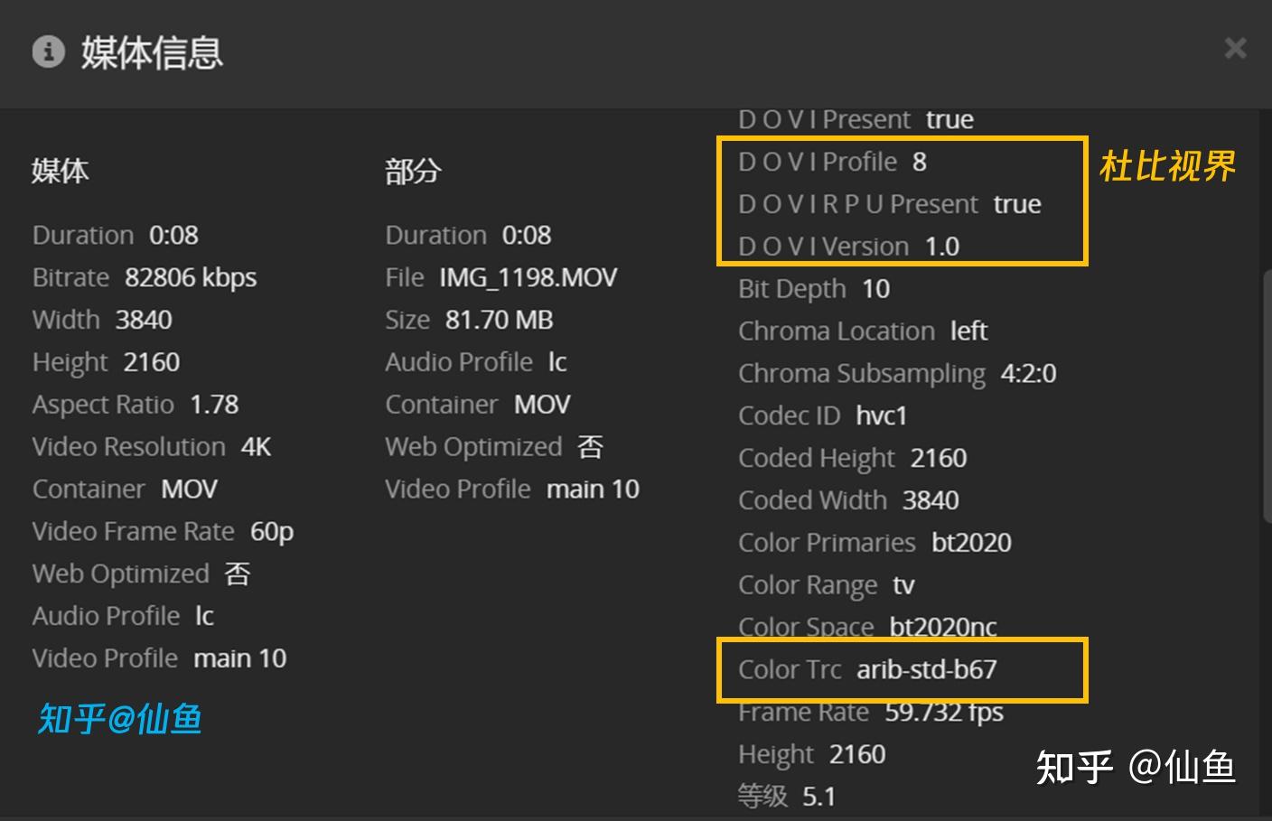
Task: Select the Codec ID hvc1 value
Action: [x=882, y=415]
